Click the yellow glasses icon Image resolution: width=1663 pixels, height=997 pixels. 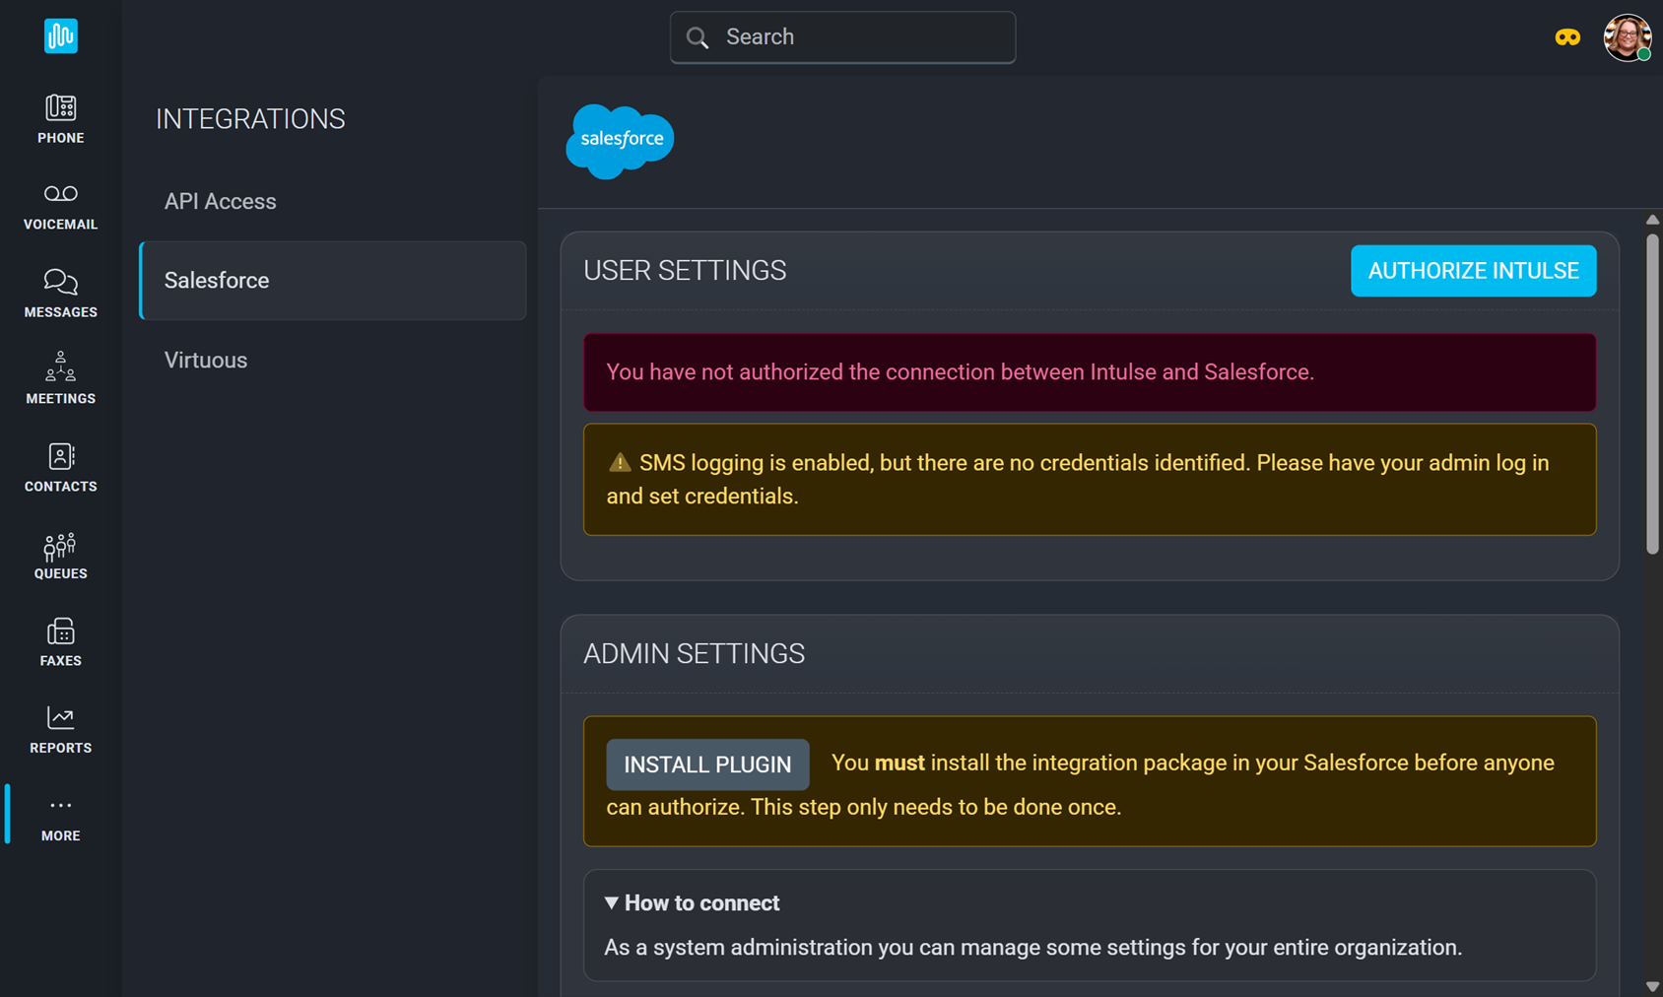(1567, 37)
